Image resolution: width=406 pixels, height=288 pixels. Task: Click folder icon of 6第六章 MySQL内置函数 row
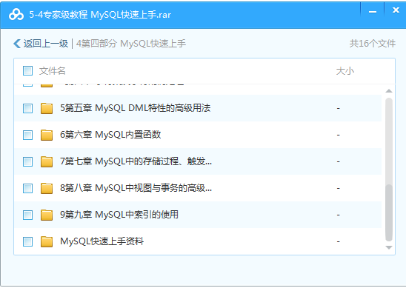point(47,135)
